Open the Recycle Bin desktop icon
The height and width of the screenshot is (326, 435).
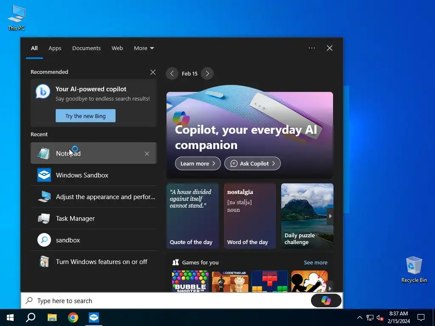pyautogui.click(x=414, y=269)
